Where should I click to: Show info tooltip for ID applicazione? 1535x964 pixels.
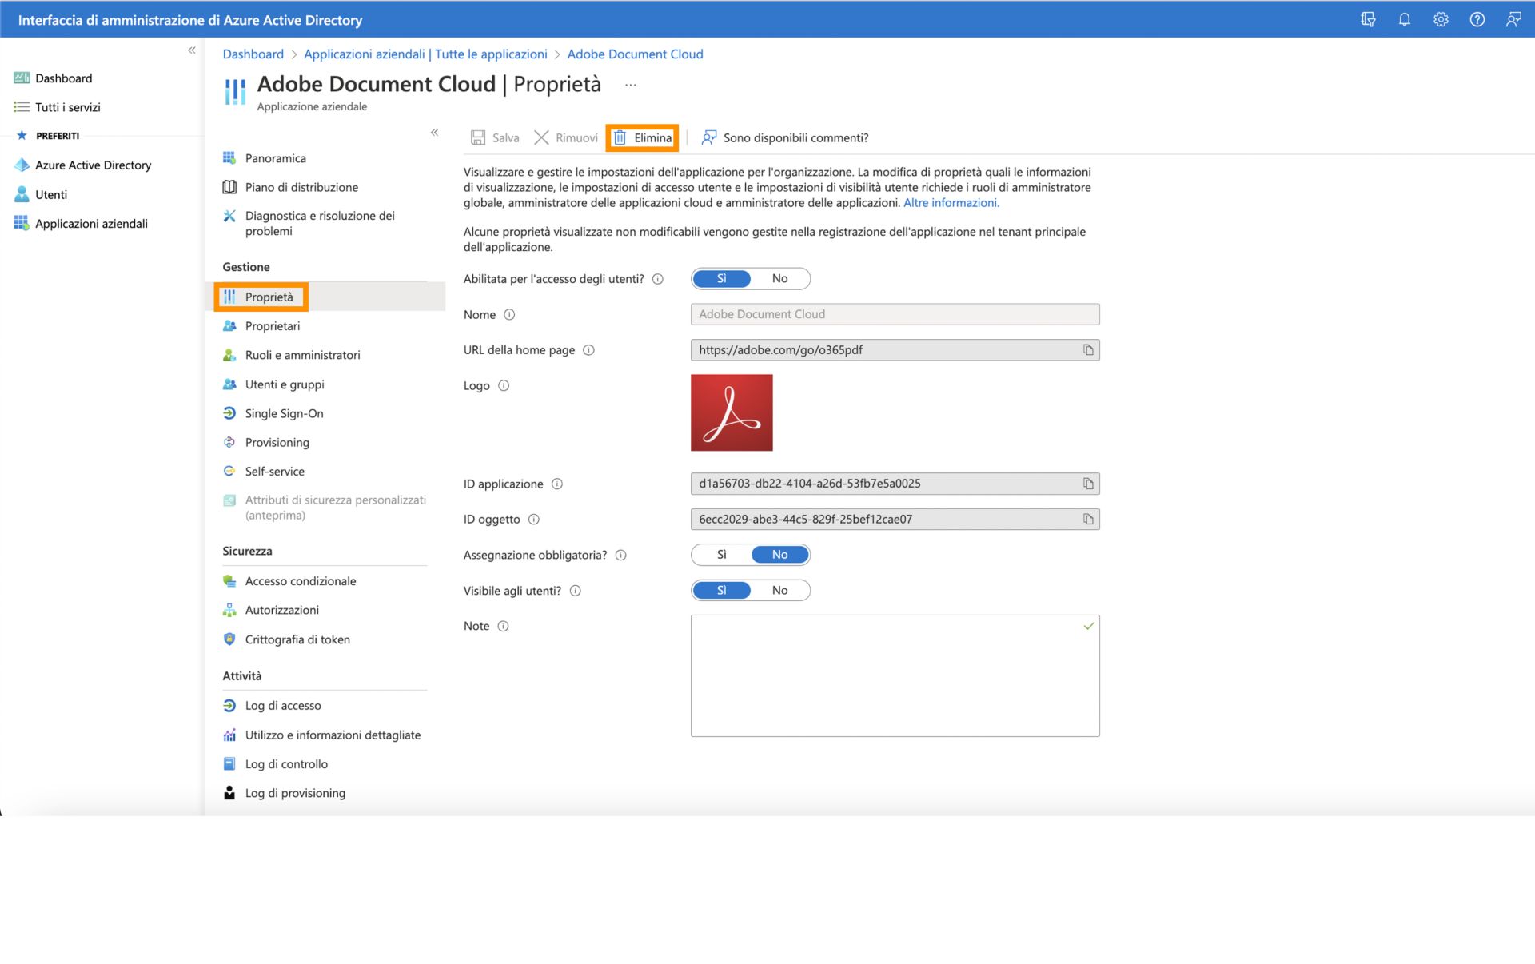tap(557, 484)
